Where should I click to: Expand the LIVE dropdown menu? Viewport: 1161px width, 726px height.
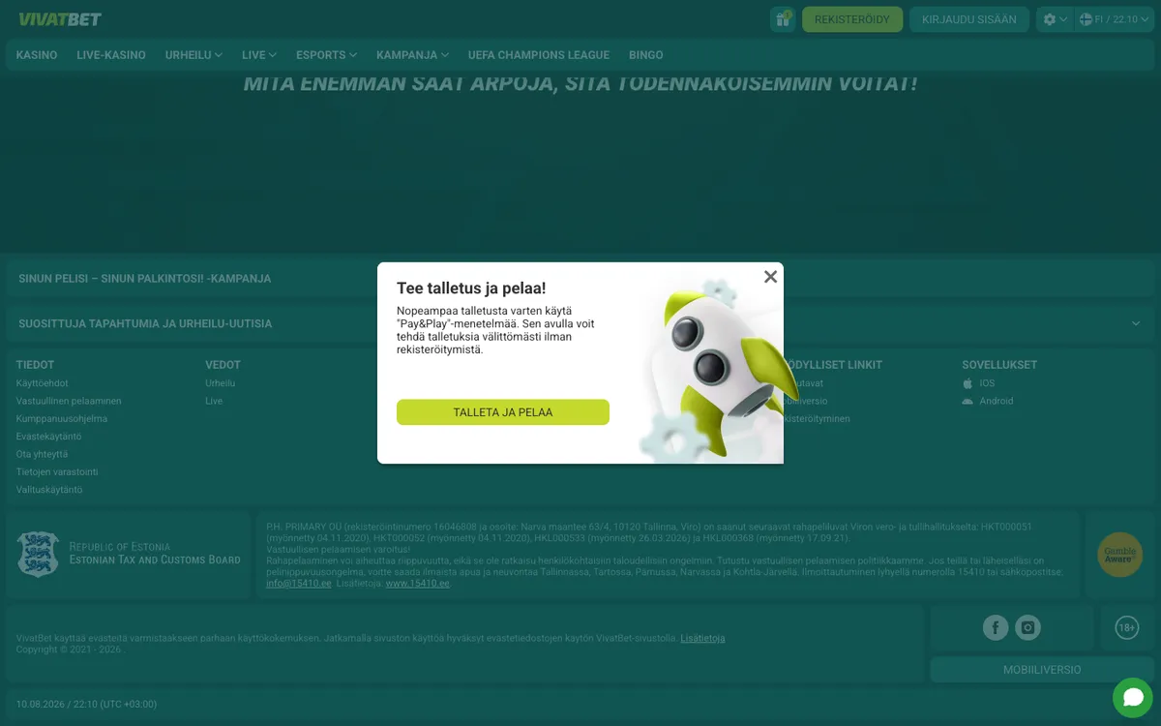pos(259,55)
